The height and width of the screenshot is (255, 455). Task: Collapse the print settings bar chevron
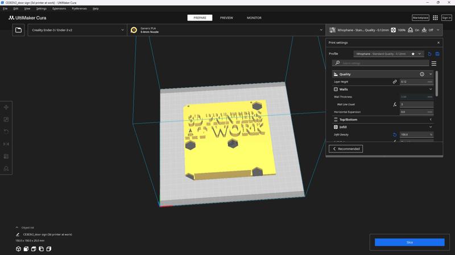(x=438, y=30)
